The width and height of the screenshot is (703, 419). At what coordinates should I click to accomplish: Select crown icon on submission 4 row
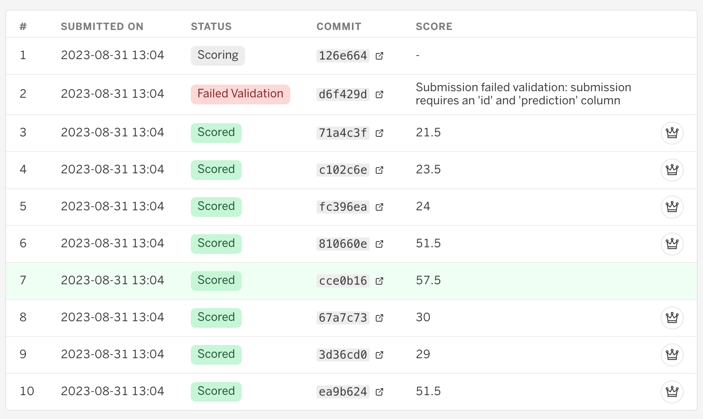point(672,170)
